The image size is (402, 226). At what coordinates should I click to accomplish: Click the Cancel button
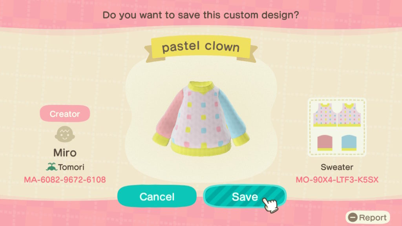[x=157, y=197]
